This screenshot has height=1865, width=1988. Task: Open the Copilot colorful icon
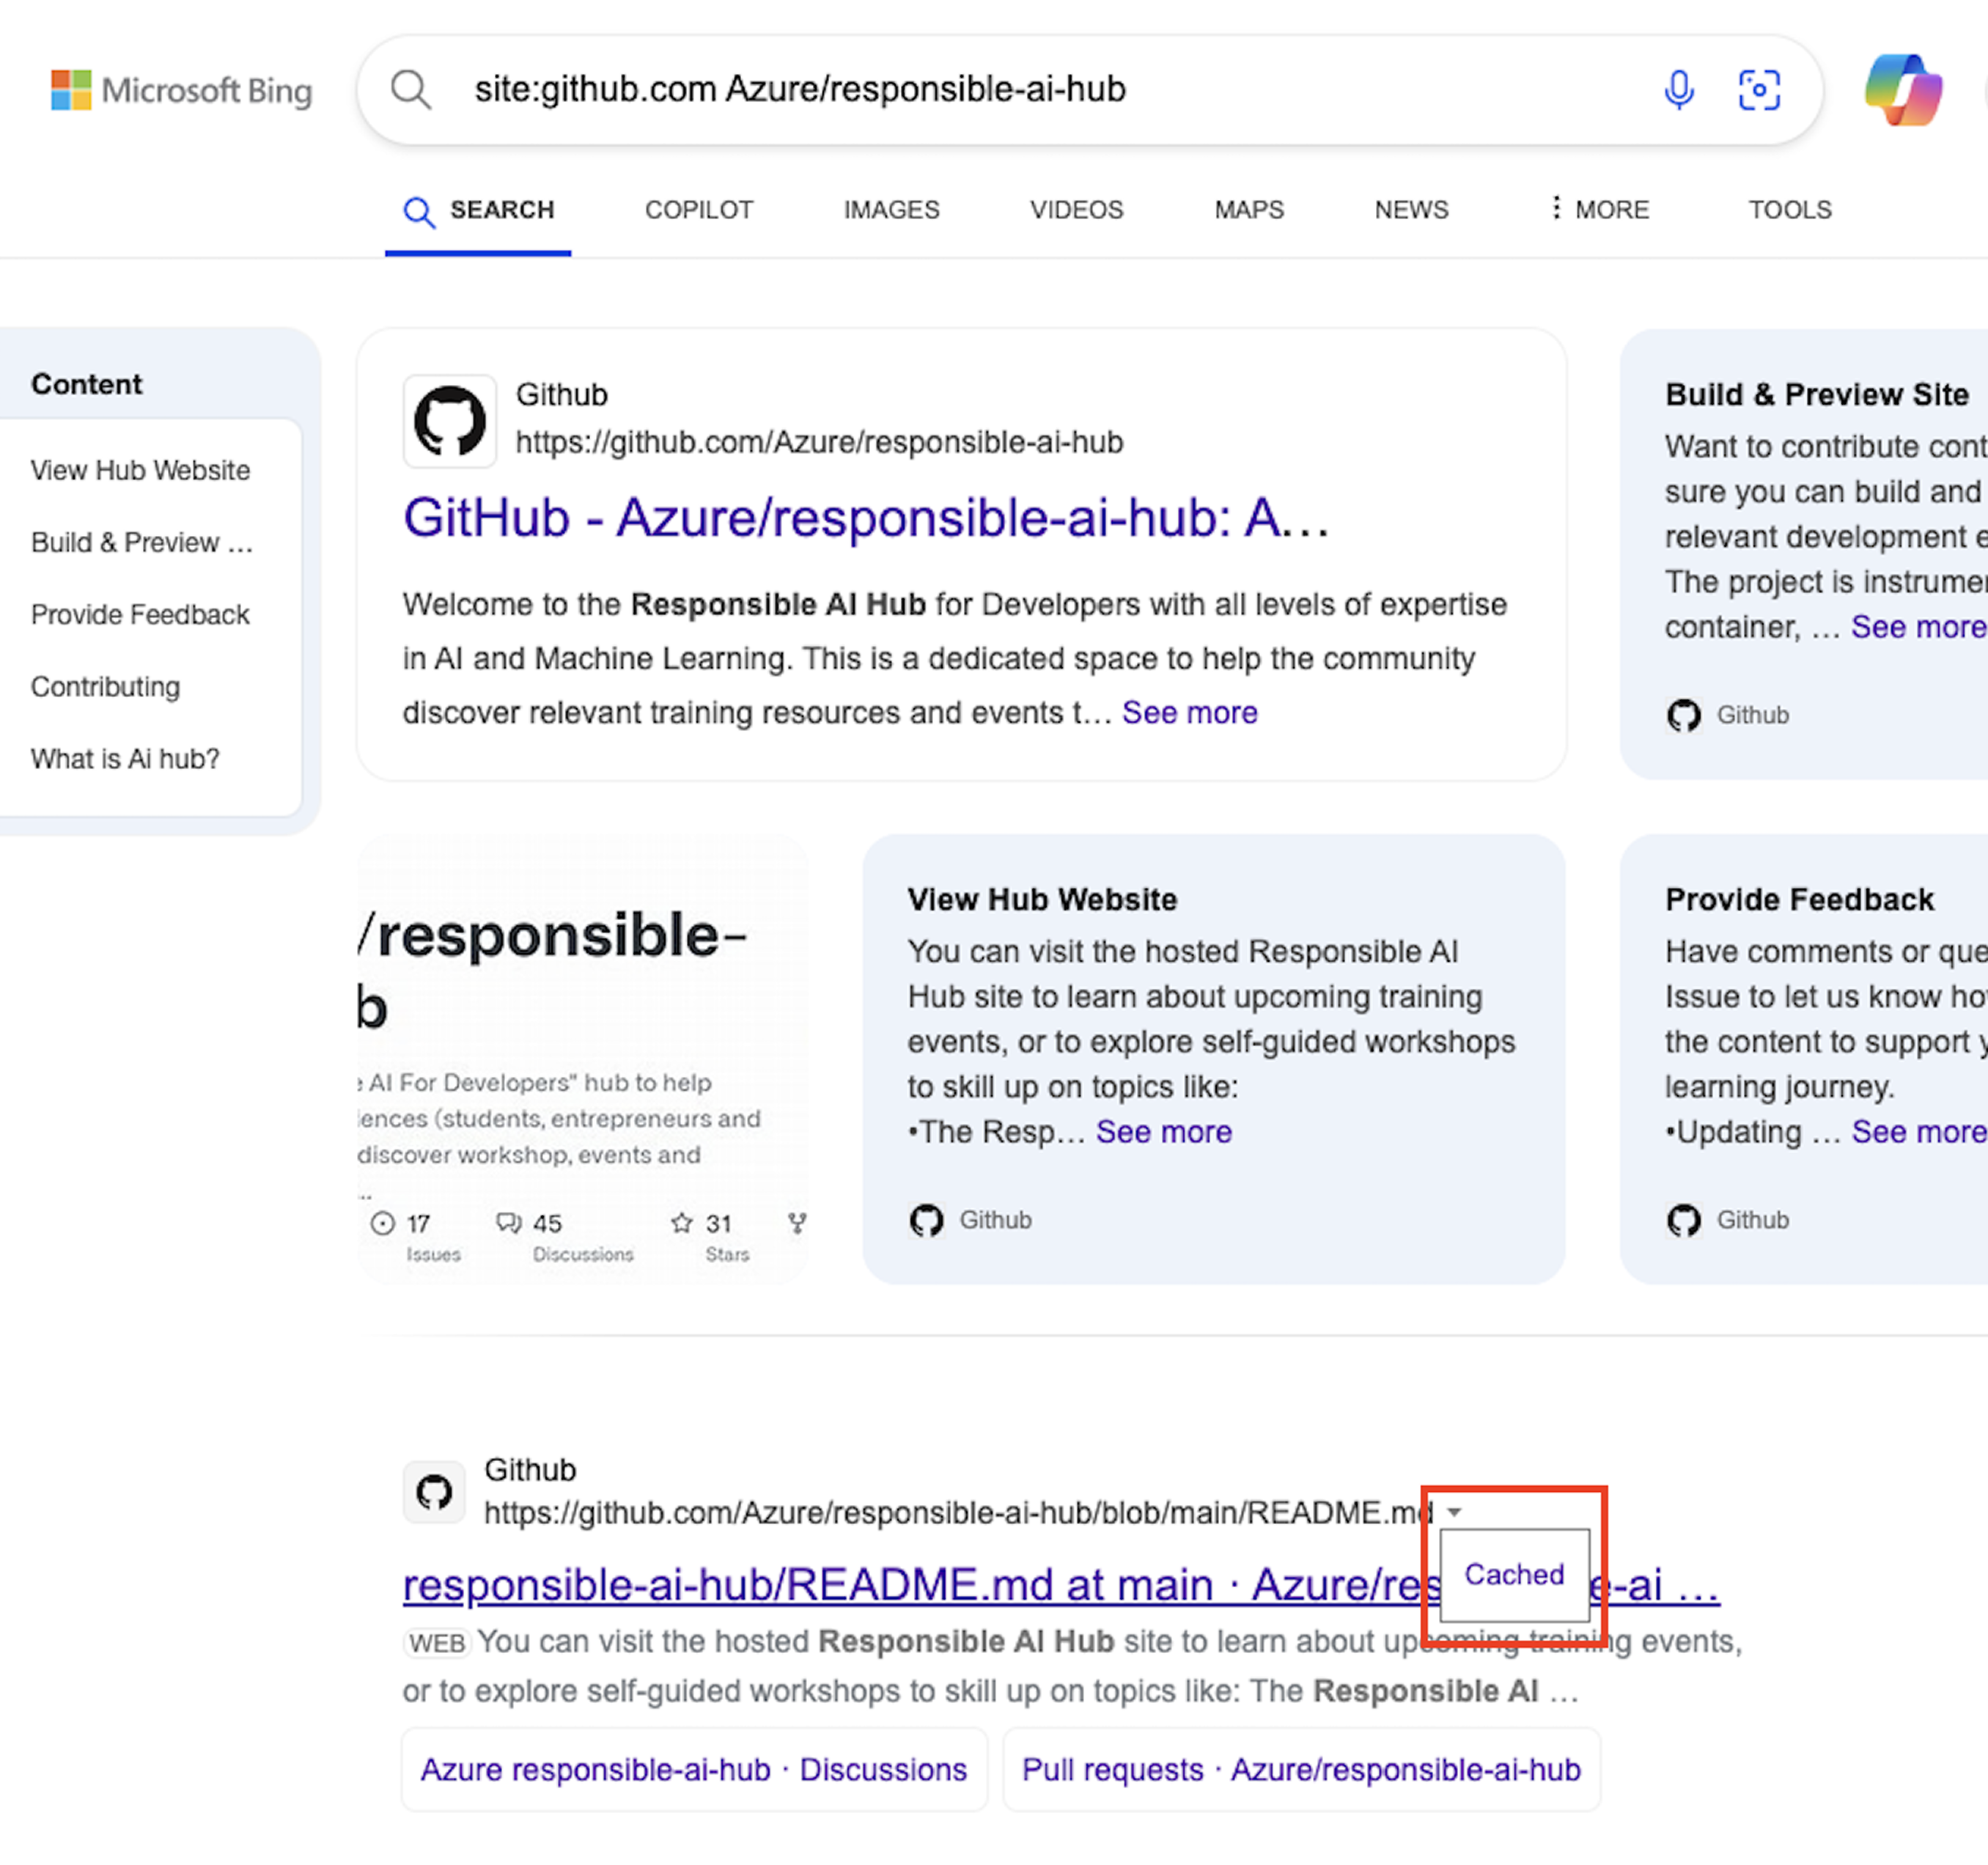click(x=1903, y=90)
